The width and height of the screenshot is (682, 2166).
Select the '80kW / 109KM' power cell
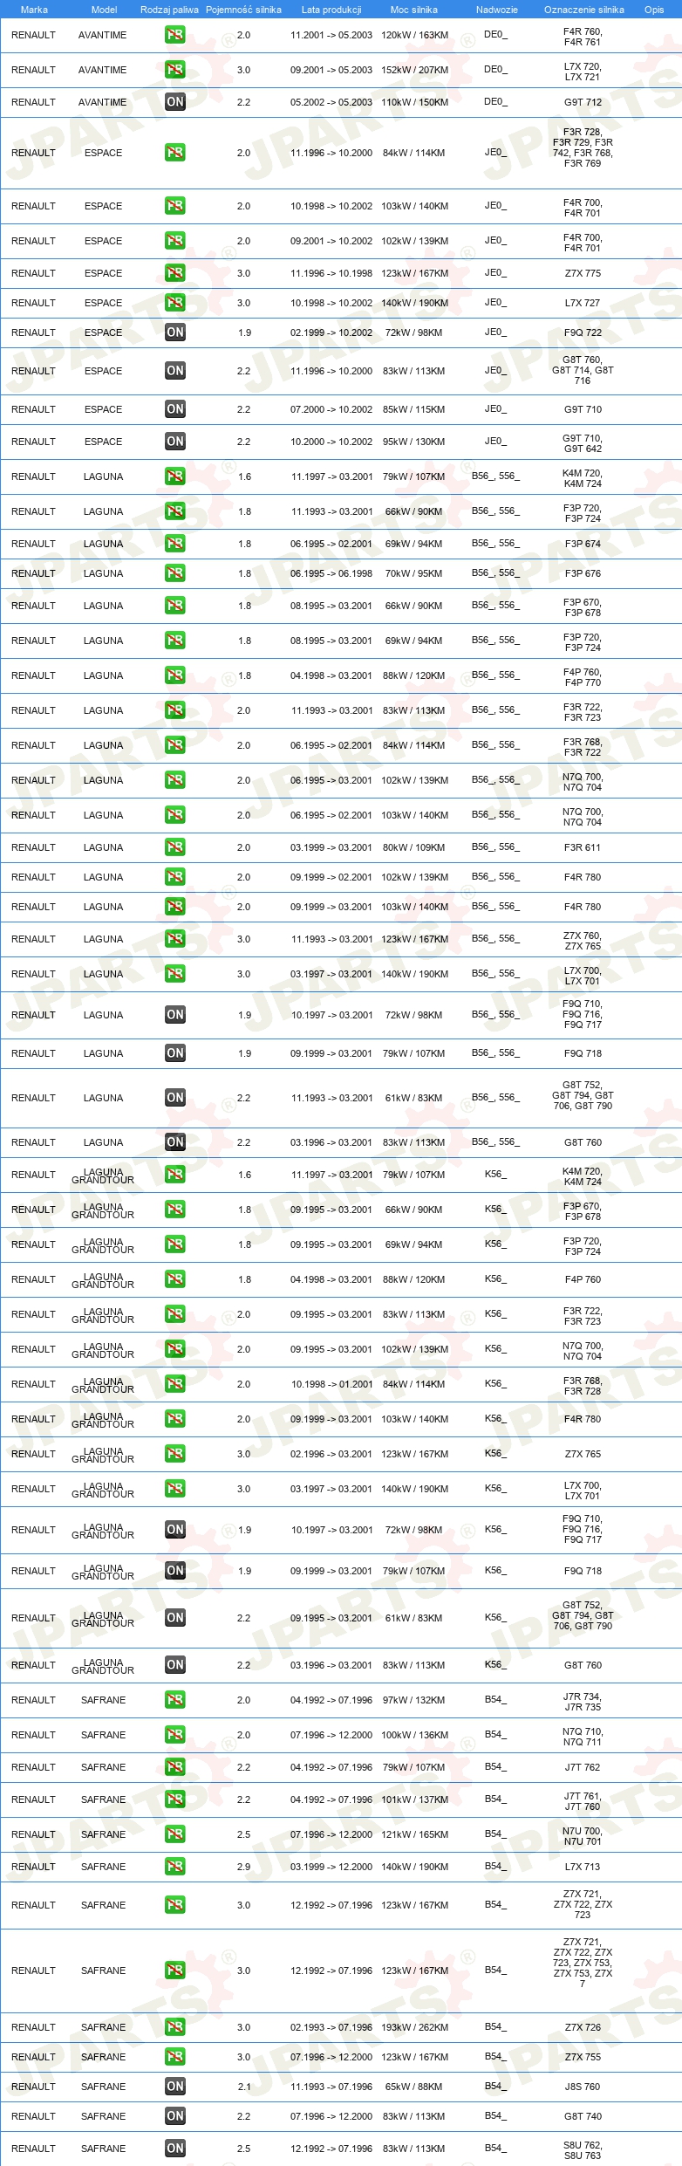pyautogui.click(x=414, y=847)
